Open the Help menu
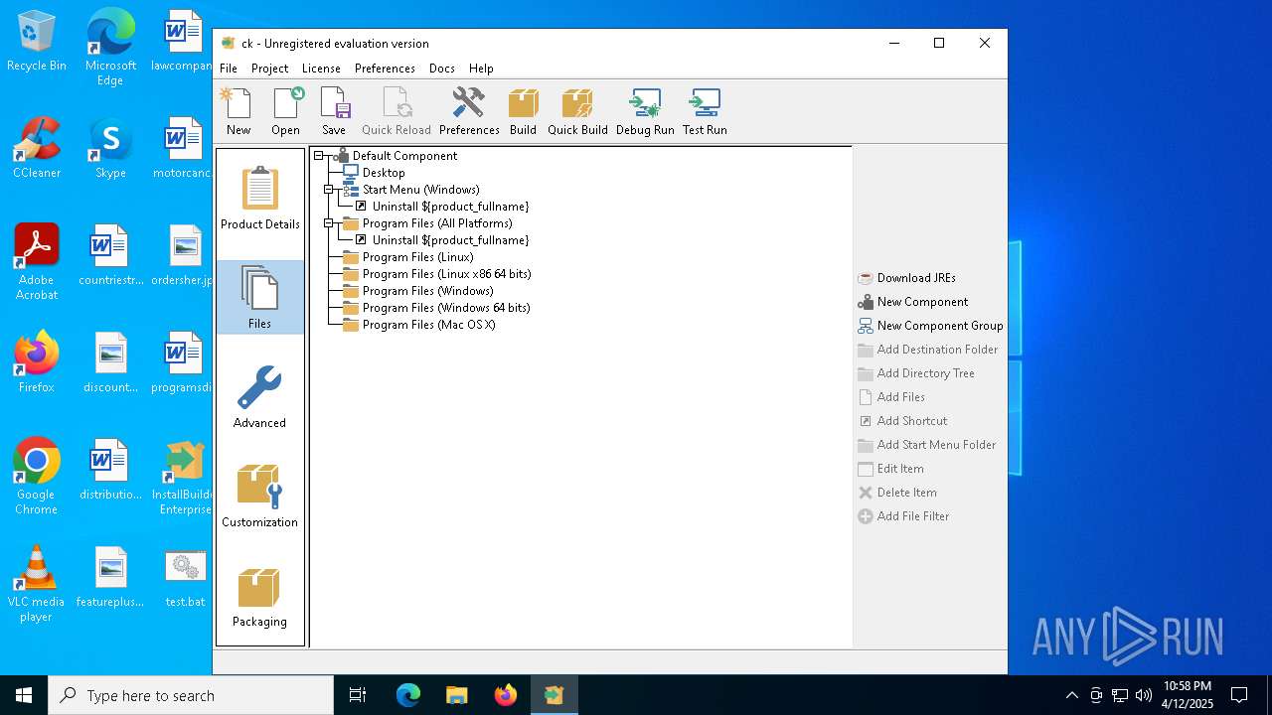The image size is (1272, 715). [x=481, y=69]
